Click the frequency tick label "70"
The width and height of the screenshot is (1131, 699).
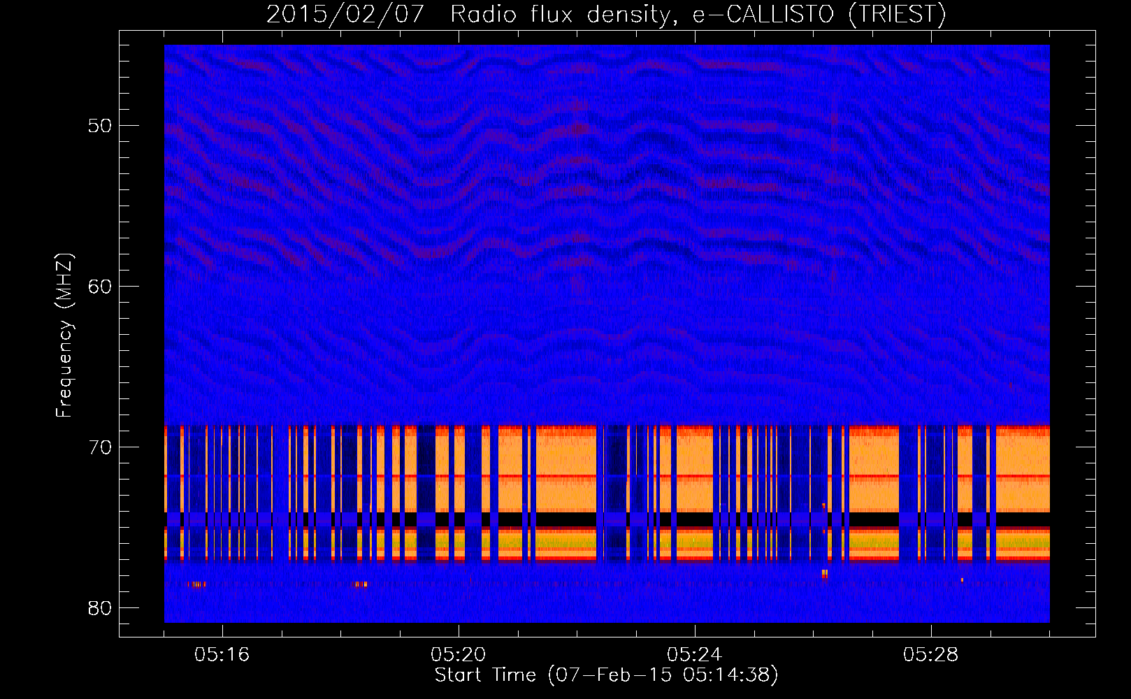coord(100,447)
